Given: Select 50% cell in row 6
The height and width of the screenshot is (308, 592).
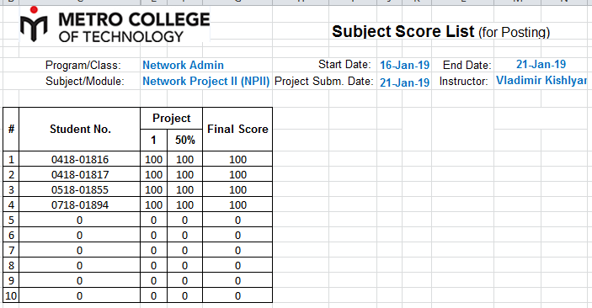Looking at the screenshot, I should pos(184,235).
